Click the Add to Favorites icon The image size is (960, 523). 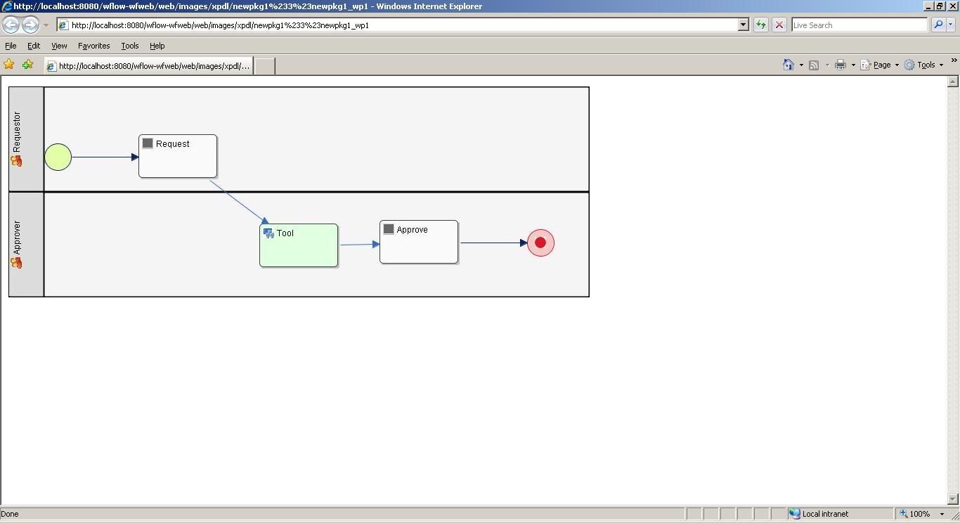coord(27,65)
